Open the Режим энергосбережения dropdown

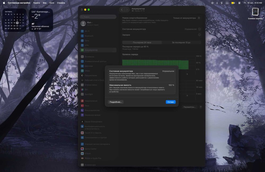[x=187, y=18]
